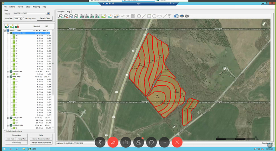Select the rectangle drawing tool
The height and width of the screenshot is (151, 276).
(149, 16)
